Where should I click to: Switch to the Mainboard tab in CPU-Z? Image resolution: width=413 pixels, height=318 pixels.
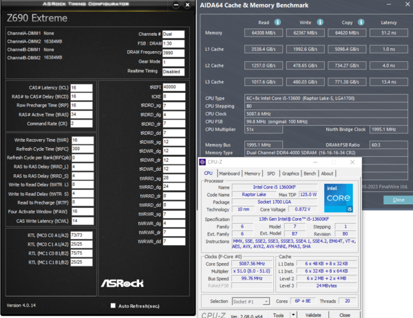[229, 173]
